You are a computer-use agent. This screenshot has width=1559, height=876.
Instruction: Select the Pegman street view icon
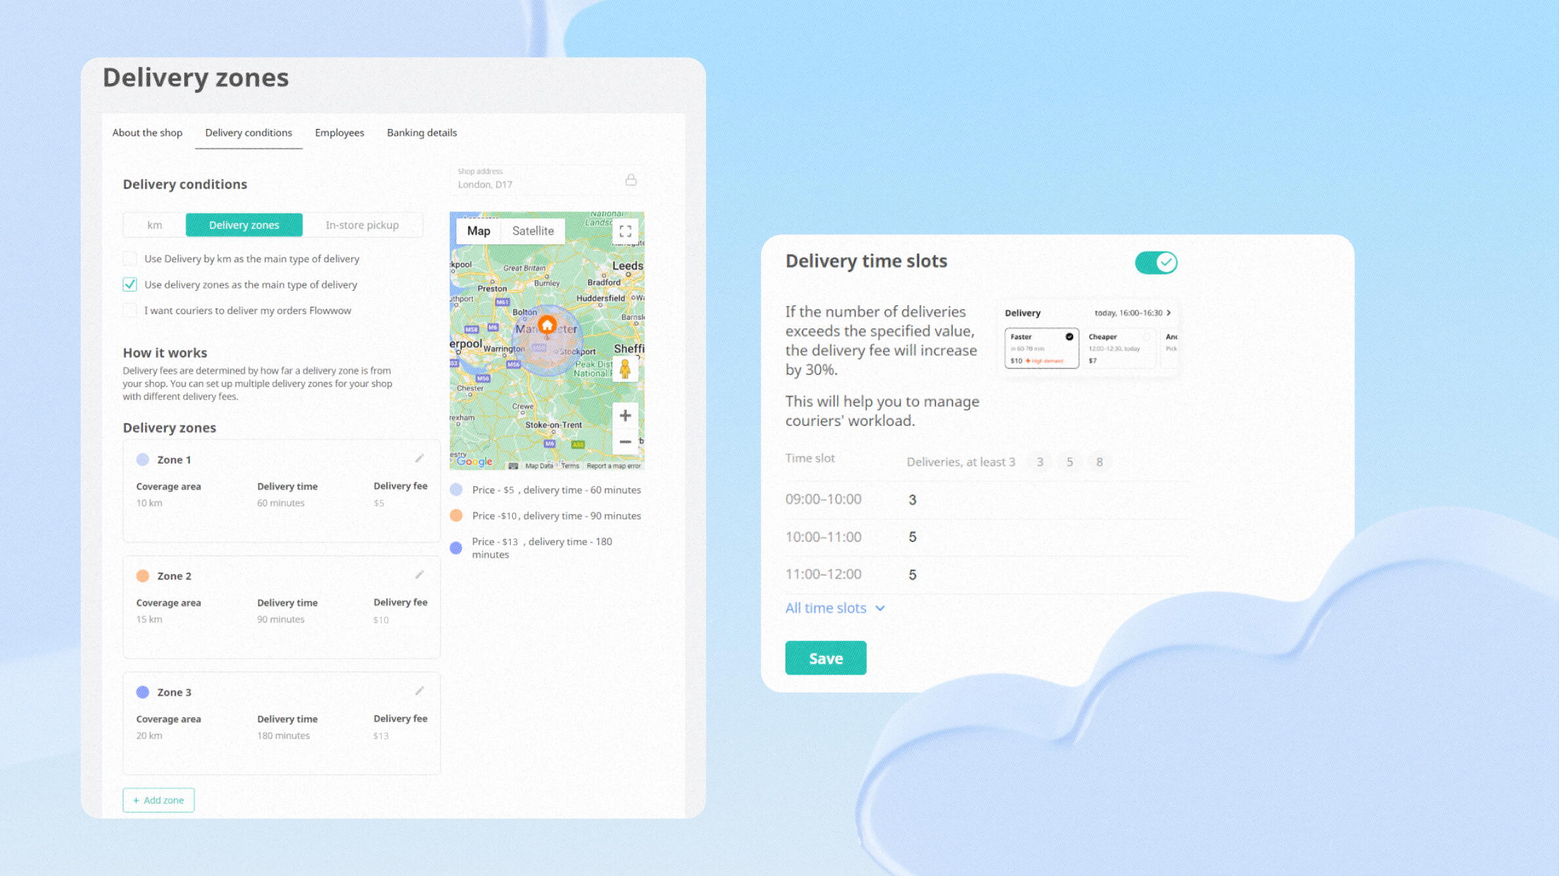[x=625, y=370]
